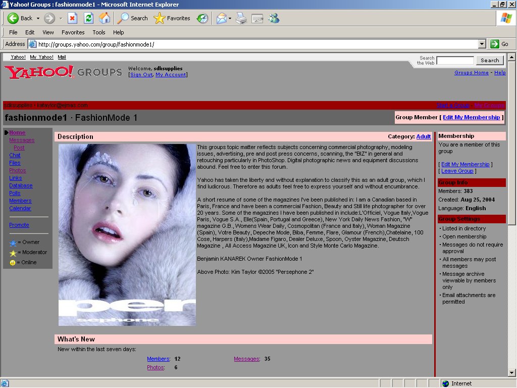
Task: Open the Mail link at the page top
Action: click(62, 57)
